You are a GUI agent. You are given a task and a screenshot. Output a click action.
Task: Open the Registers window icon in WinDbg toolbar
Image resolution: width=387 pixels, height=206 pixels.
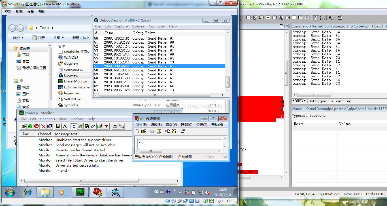click(x=268, y=18)
